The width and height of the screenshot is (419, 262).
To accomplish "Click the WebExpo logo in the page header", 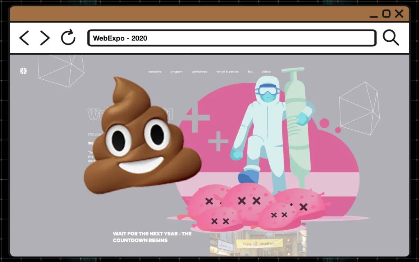I will point(23,71).
